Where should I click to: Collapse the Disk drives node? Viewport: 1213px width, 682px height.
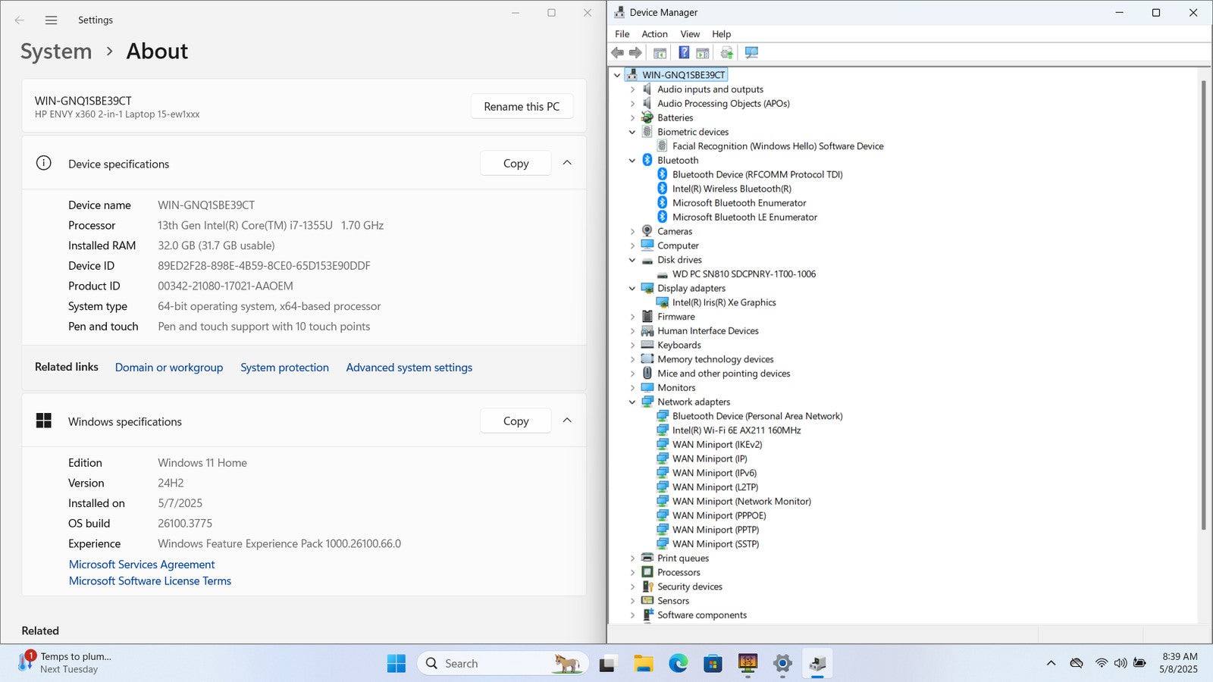coord(632,260)
